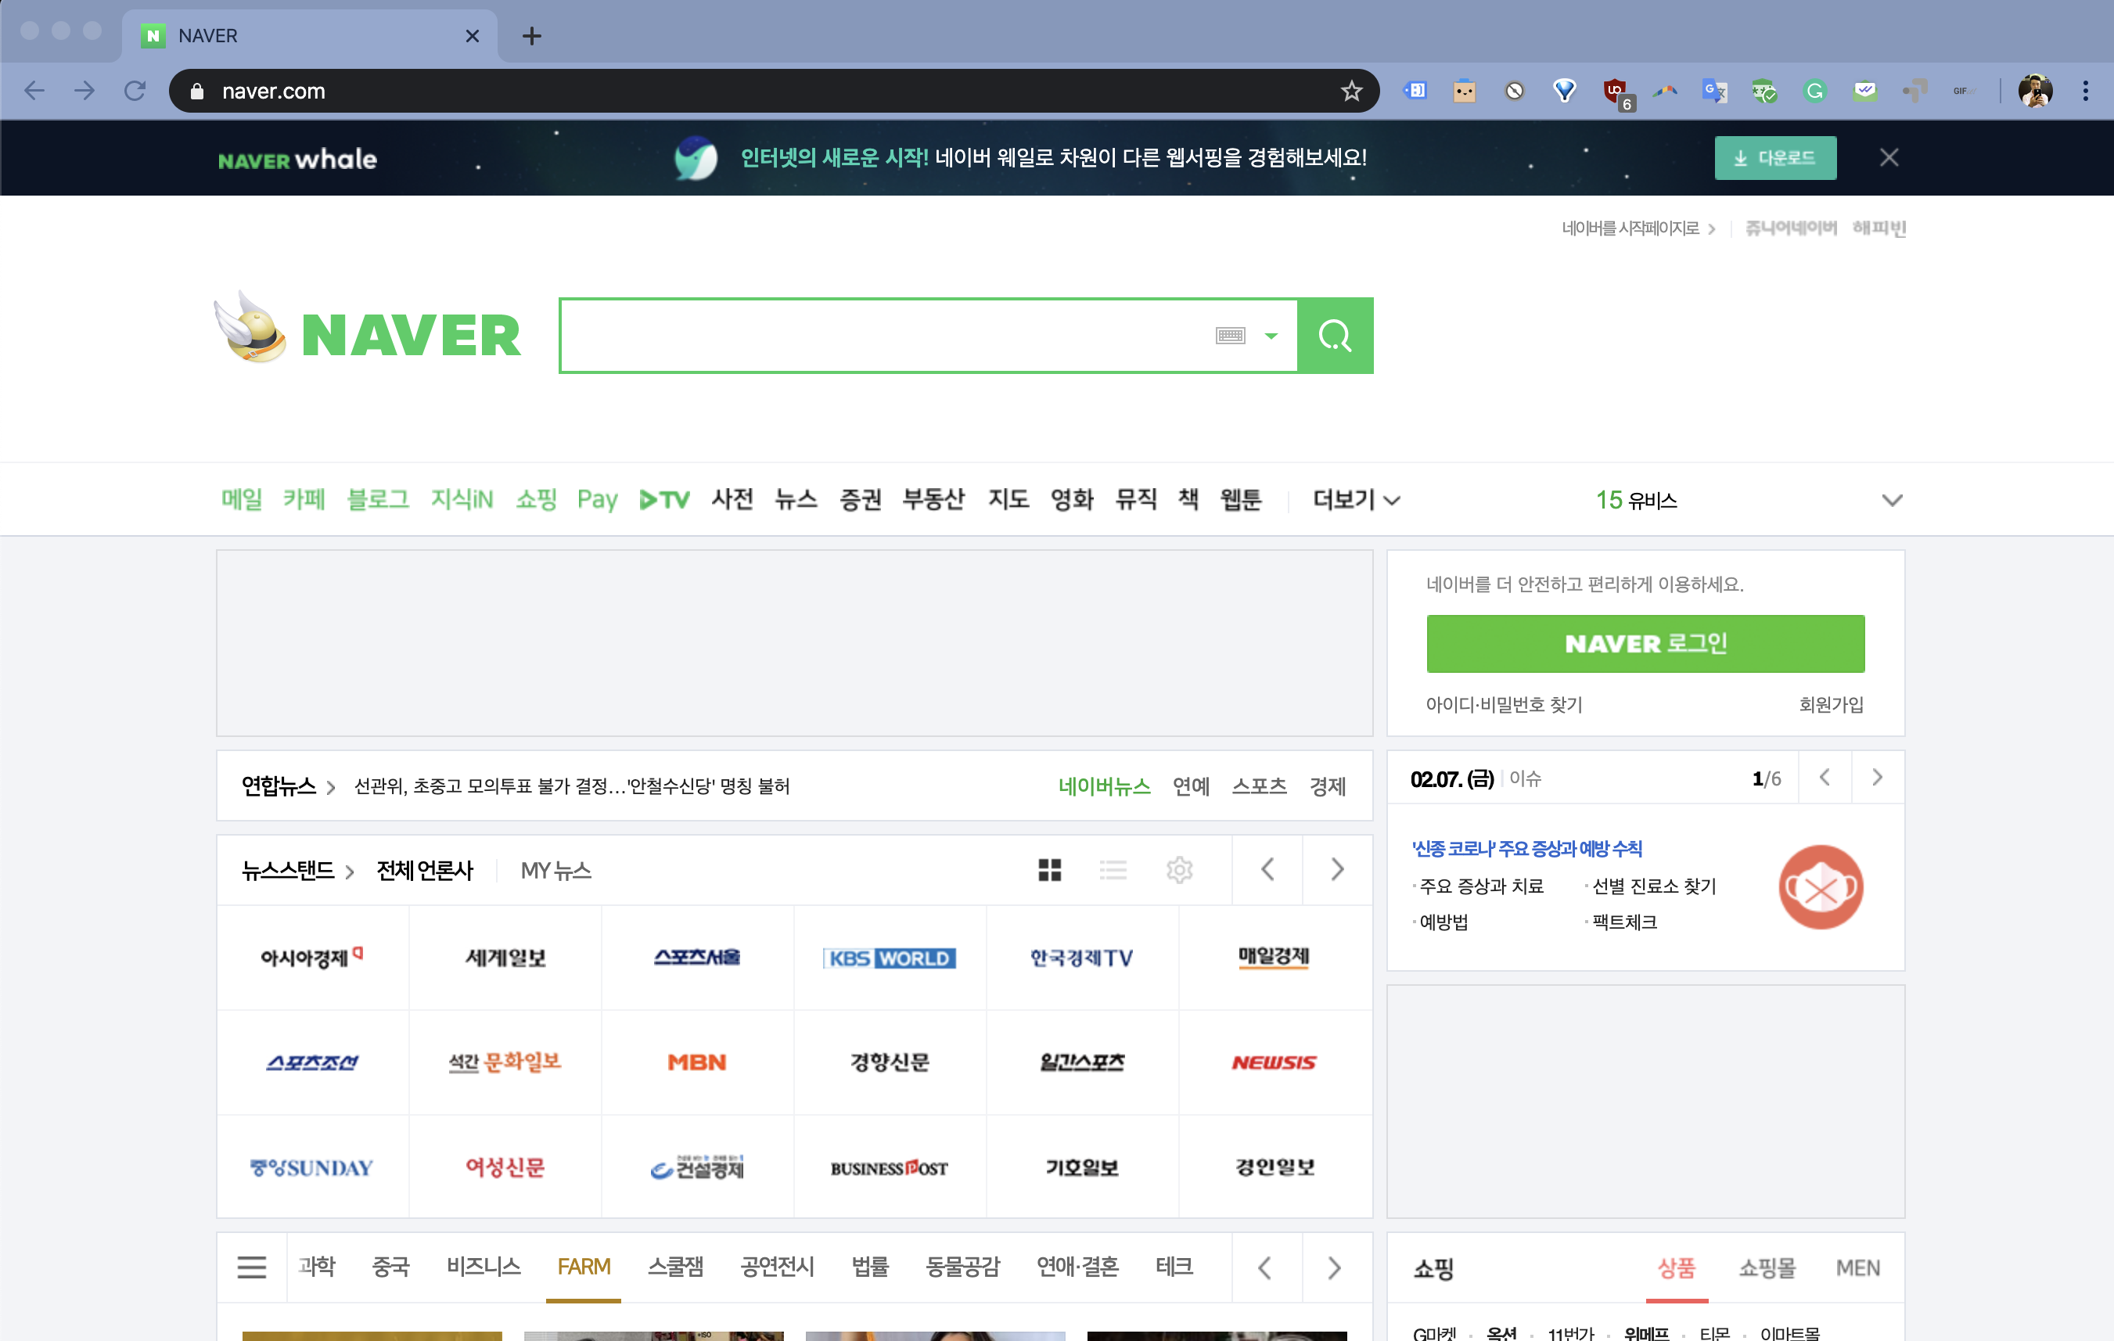Open the on-screen keyboard icon in search box
The width and height of the screenshot is (2114, 1341).
pos(1230,335)
